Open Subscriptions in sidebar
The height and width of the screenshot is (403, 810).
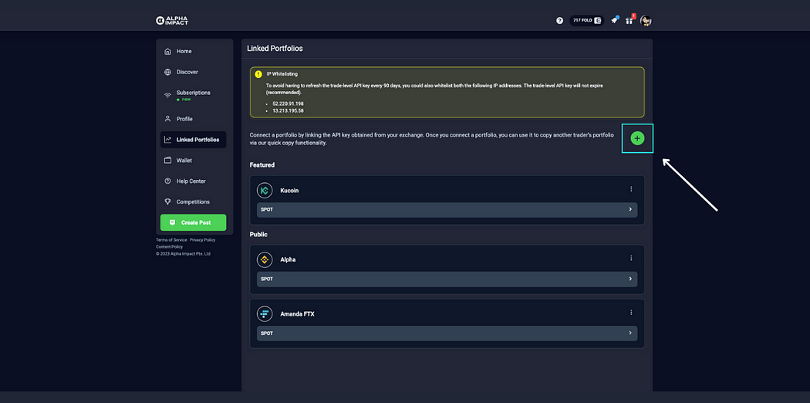point(193,95)
